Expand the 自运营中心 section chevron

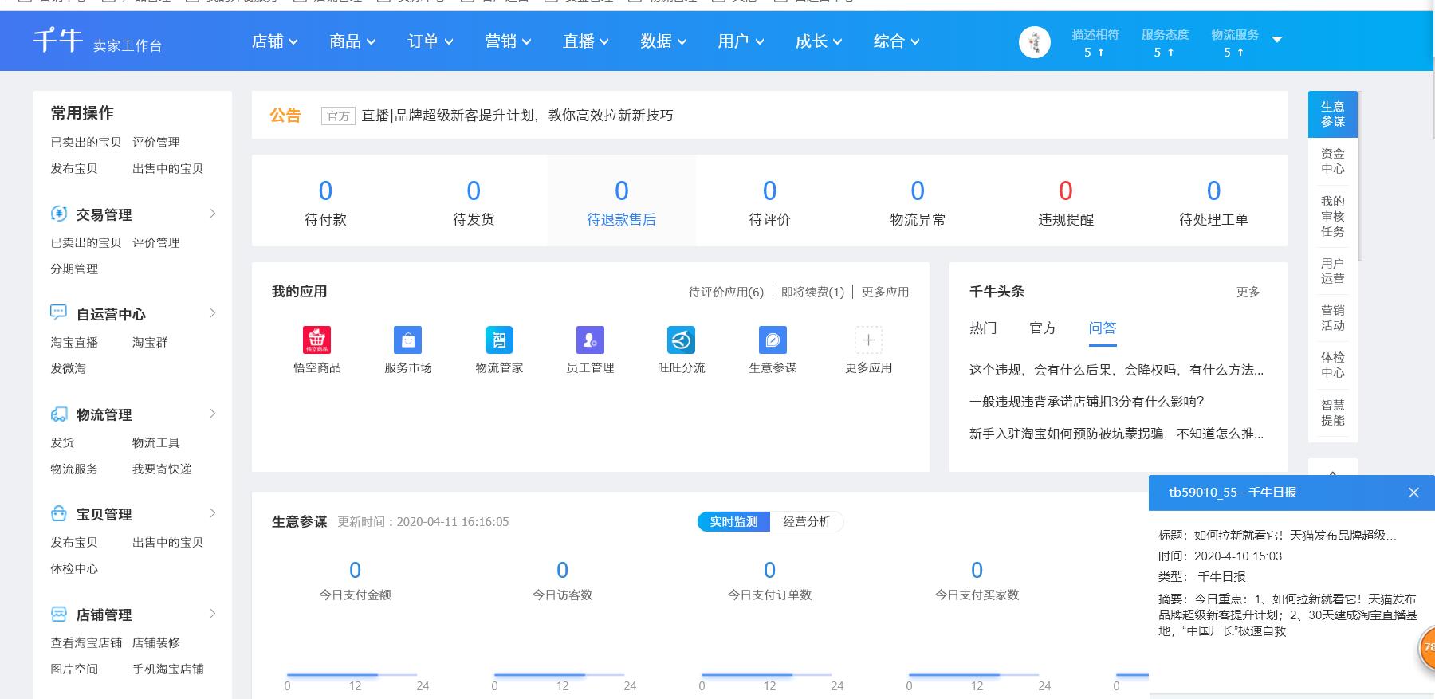pyautogui.click(x=212, y=313)
